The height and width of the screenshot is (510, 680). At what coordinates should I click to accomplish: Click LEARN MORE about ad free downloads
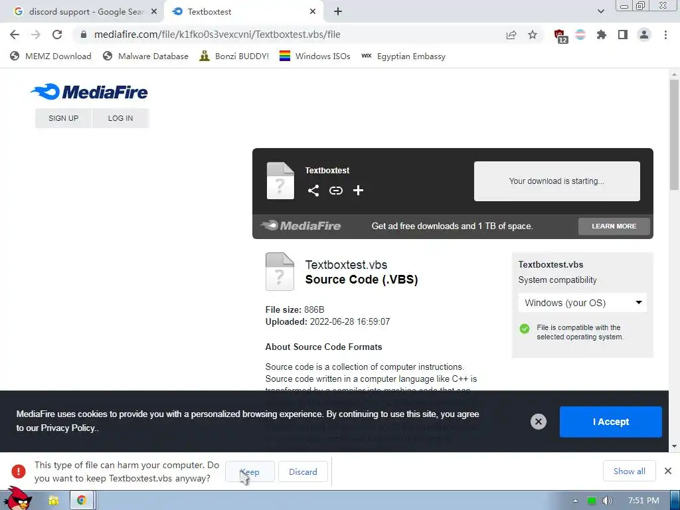point(614,226)
